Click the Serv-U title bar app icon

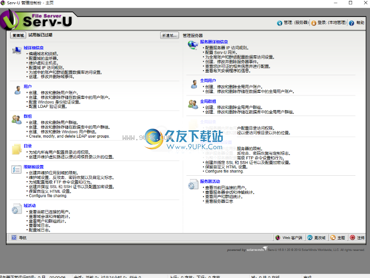point(3,3)
